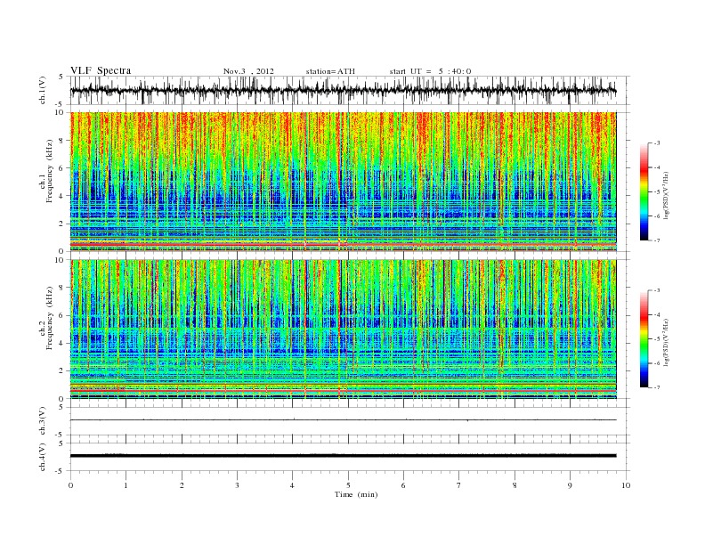Click the 6 tick label on Time axis
705x545 pixels.
[x=403, y=485]
